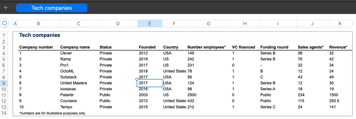Select the 'Ramp' company name cell
Screen dimensions: 356x119
[66, 59]
